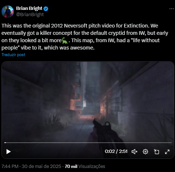Open the 7:44 PM timestamp link
The width and height of the screenshot is (175, 172).
(x=10, y=166)
